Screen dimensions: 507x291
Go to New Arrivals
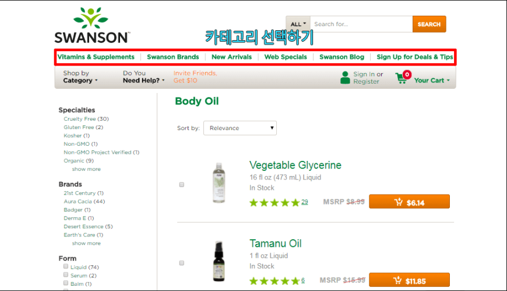(231, 57)
